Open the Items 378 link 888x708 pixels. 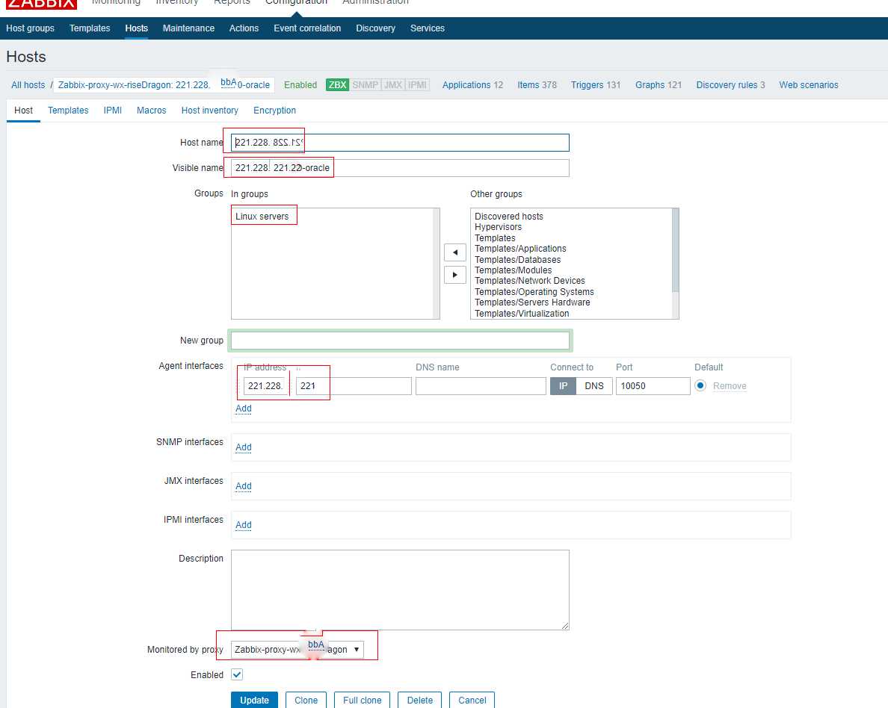tap(537, 85)
